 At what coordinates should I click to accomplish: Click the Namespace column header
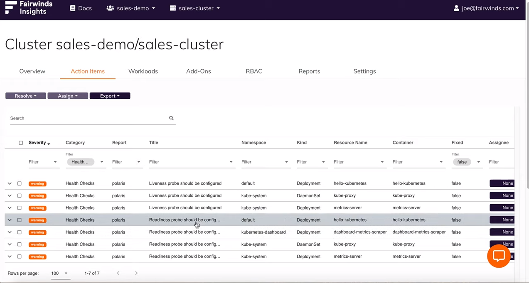coord(253,143)
